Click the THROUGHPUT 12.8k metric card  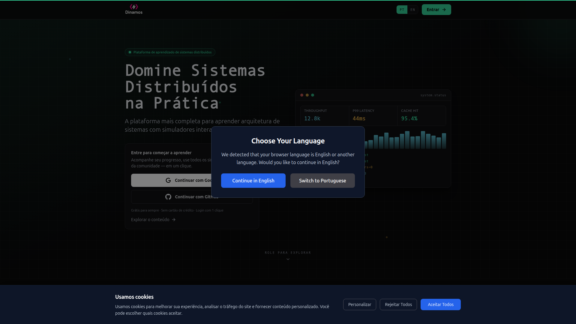[325, 115]
